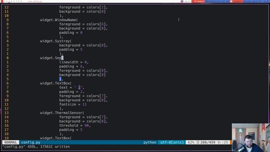
Task: Click widget.TextBox( above the text = line
Action: point(56,83)
